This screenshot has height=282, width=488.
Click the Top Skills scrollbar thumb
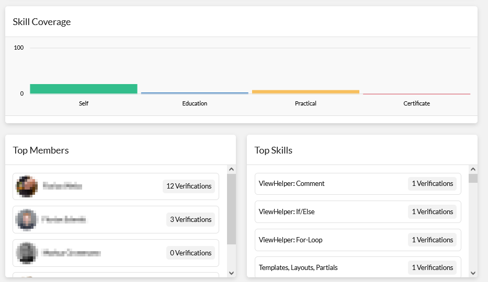pos(473,178)
